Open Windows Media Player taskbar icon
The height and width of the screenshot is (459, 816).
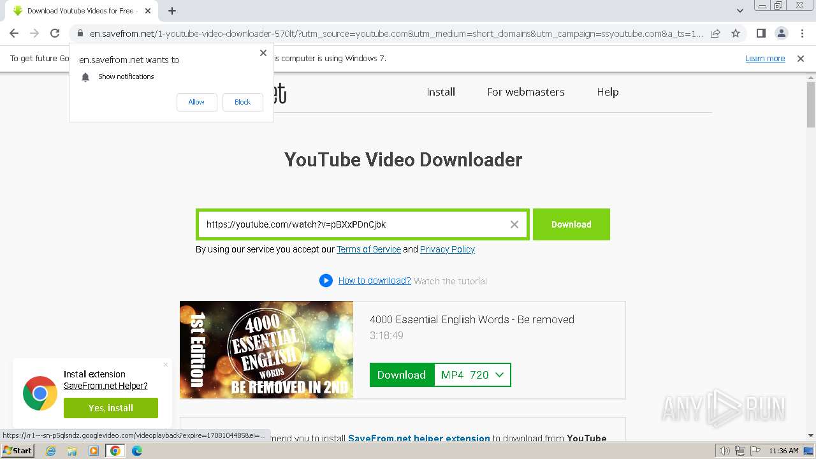coord(94,451)
